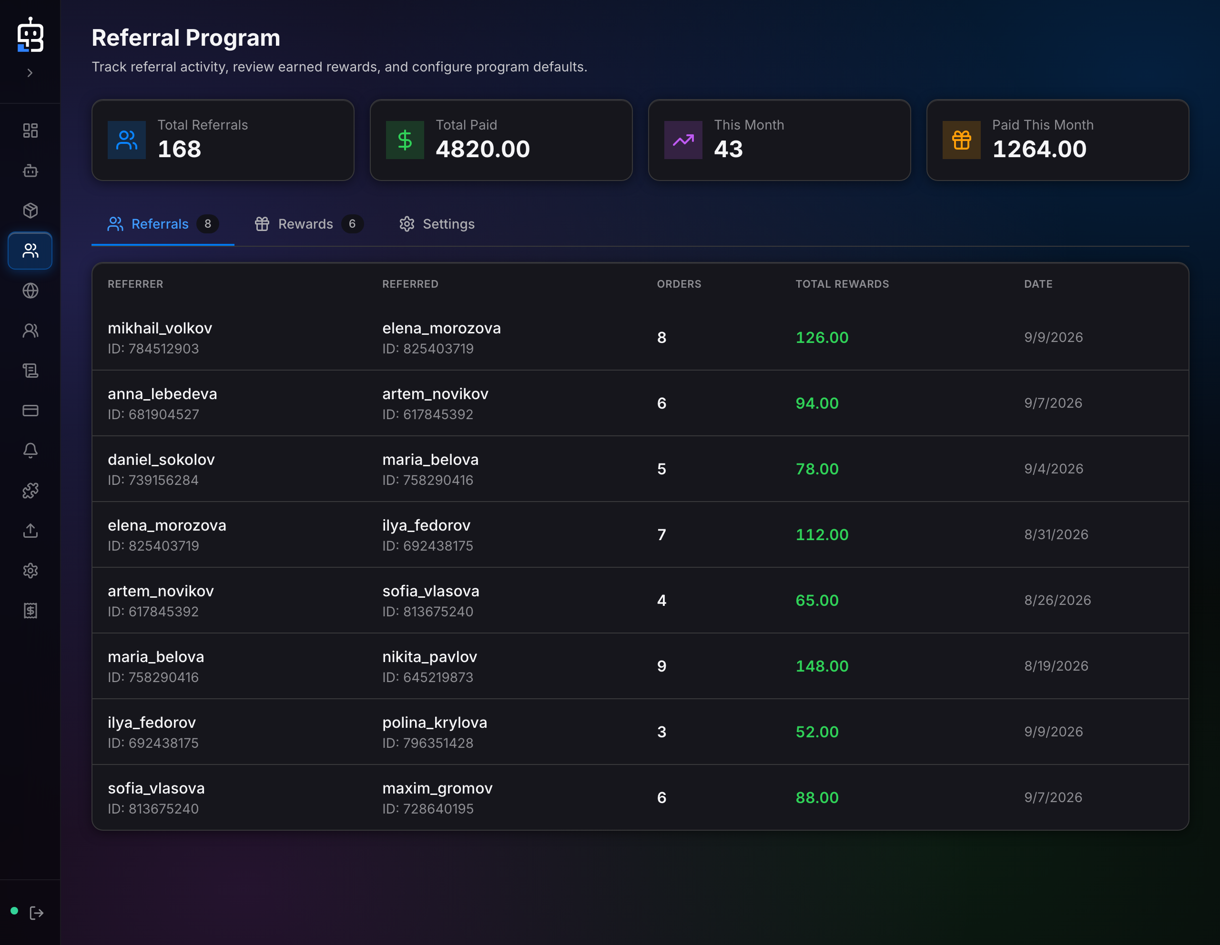Select referred user maxim_gromov
This screenshot has height=945, width=1220.
[x=437, y=788]
